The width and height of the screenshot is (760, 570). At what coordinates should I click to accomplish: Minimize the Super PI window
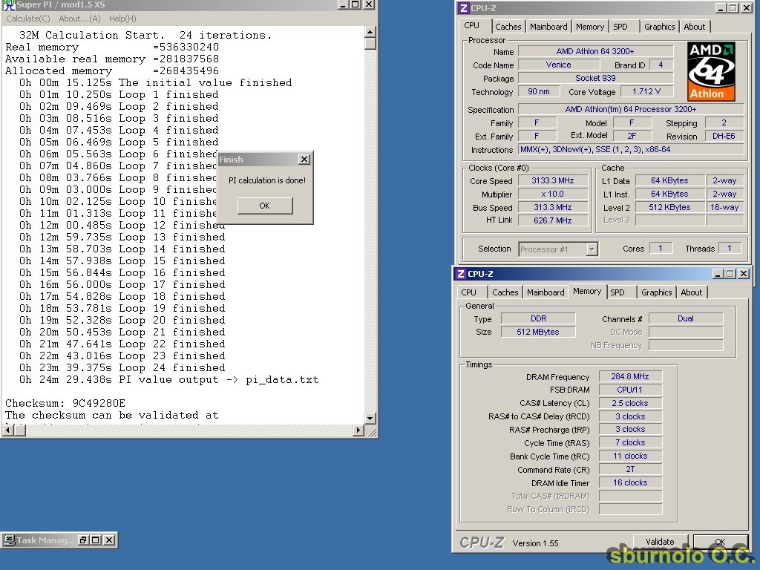click(343, 4)
